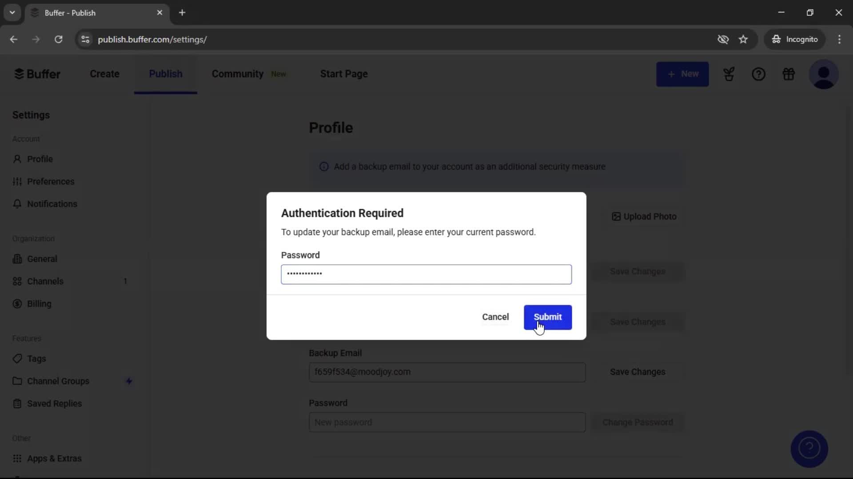Click the gift box icon in the top bar
Screen dimensions: 853x479
coord(789,74)
